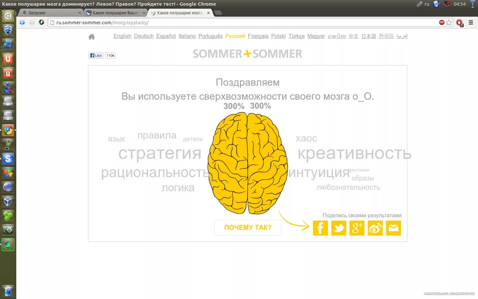The width and height of the screenshot is (478, 299).
Task: Switch site language to Korean 한국의
Action: pyautogui.click(x=386, y=36)
